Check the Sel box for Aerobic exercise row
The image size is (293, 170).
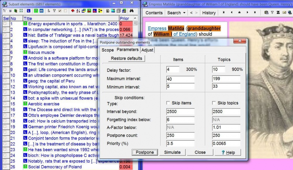(x=5, y=104)
